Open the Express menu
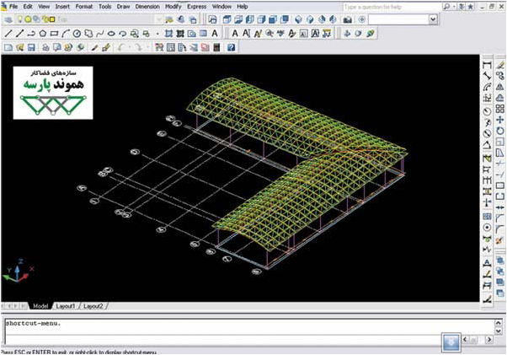 tap(197, 6)
